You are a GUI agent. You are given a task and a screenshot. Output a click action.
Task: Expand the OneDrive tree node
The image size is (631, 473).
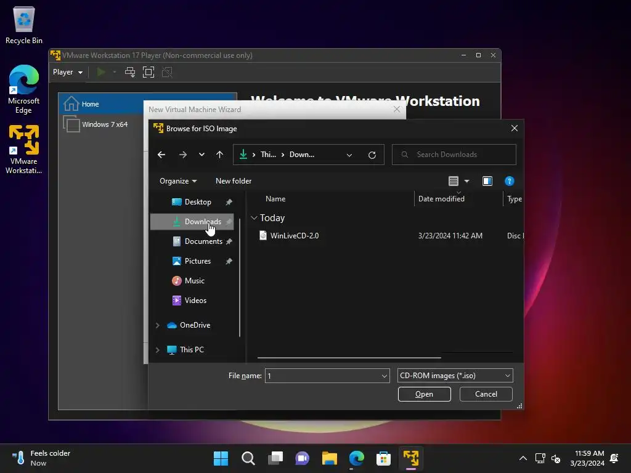coord(158,325)
